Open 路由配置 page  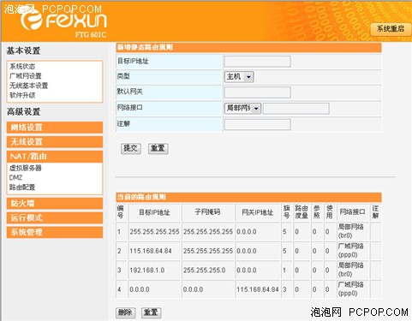coord(22,187)
